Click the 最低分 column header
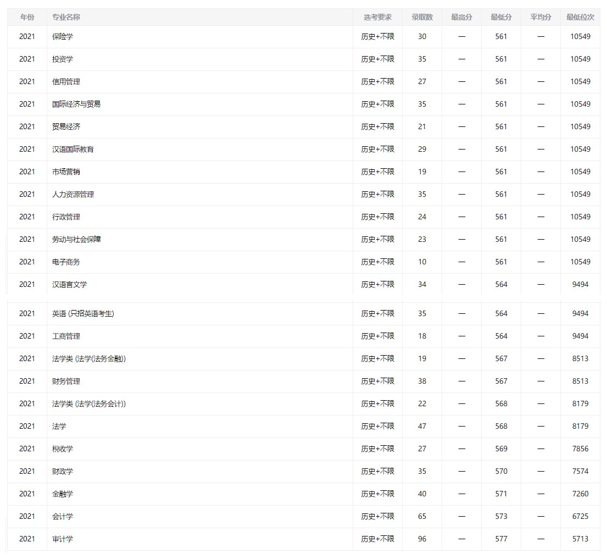This screenshot has width=607, height=559. coord(501,17)
